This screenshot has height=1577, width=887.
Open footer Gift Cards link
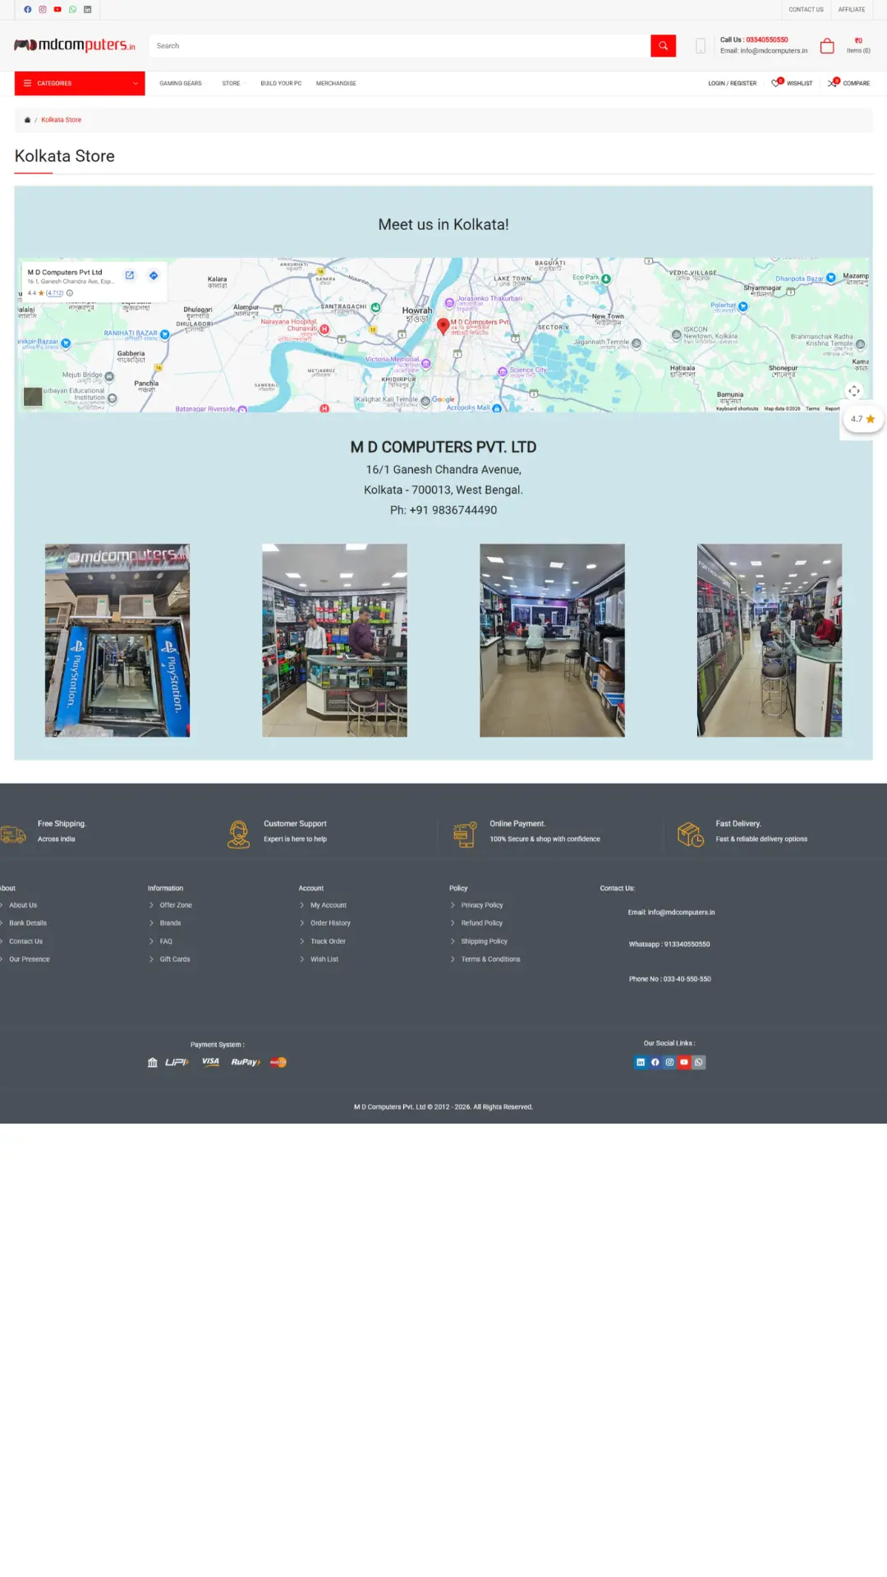tap(175, 959)
